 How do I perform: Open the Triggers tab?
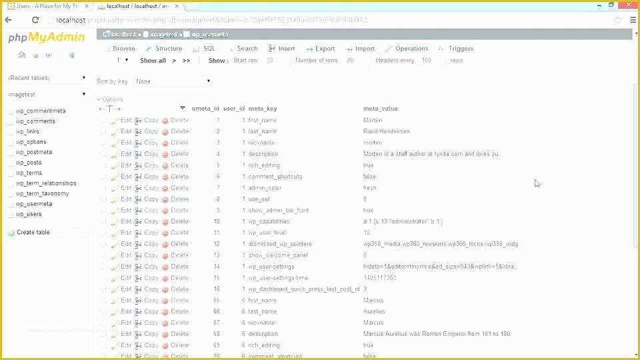(x=456, y=48)
